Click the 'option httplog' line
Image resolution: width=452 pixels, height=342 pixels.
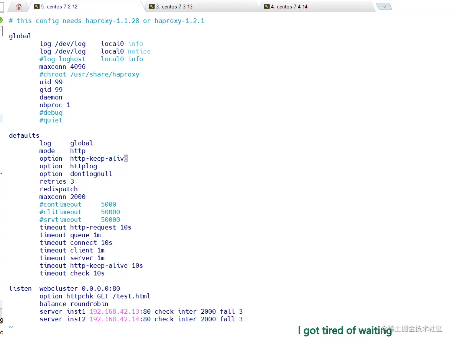[x=68, y=166]
